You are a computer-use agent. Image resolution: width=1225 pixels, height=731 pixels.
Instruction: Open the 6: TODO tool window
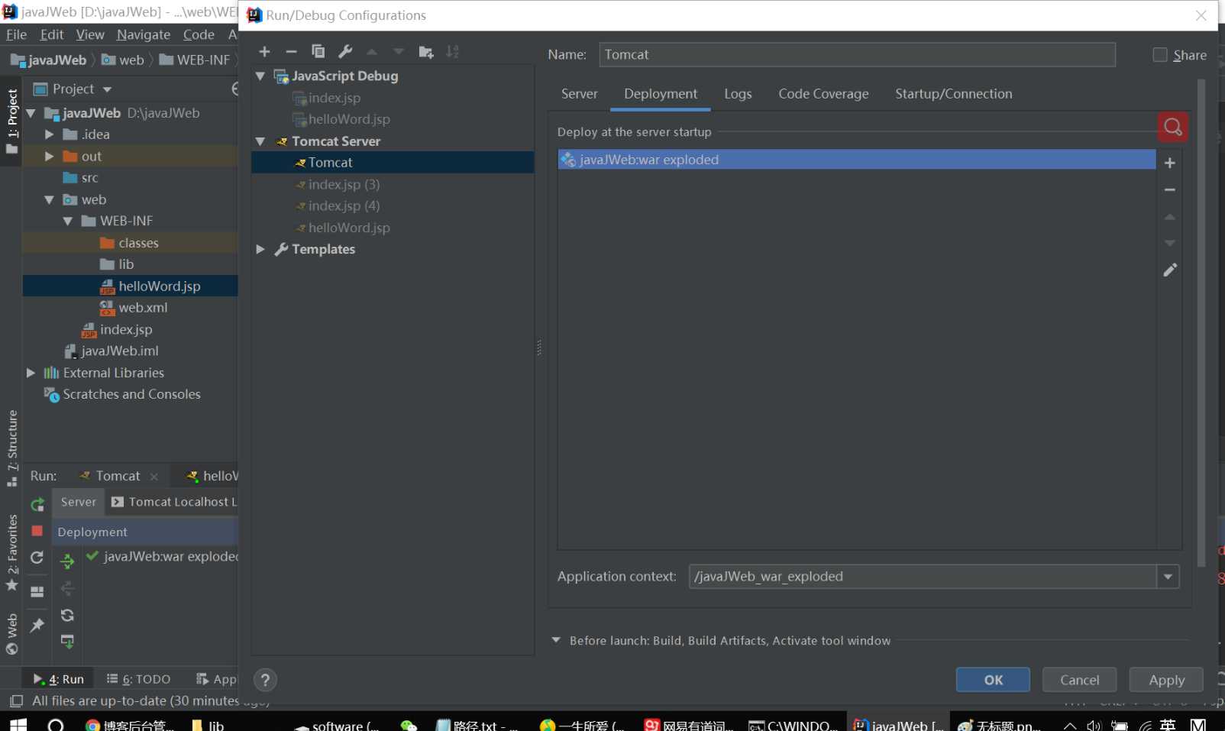[138, 679]
